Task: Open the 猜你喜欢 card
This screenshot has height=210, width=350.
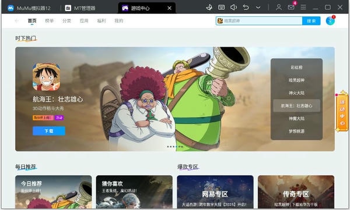Action: pos(134,192)
